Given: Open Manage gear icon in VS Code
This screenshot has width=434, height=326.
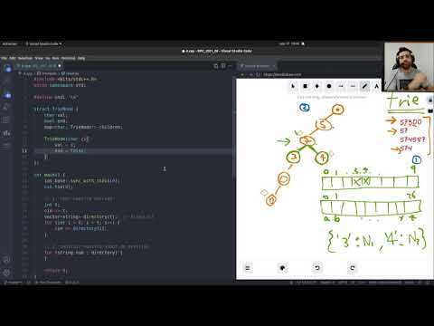Looking at the screenshot, I should (6, 273).
